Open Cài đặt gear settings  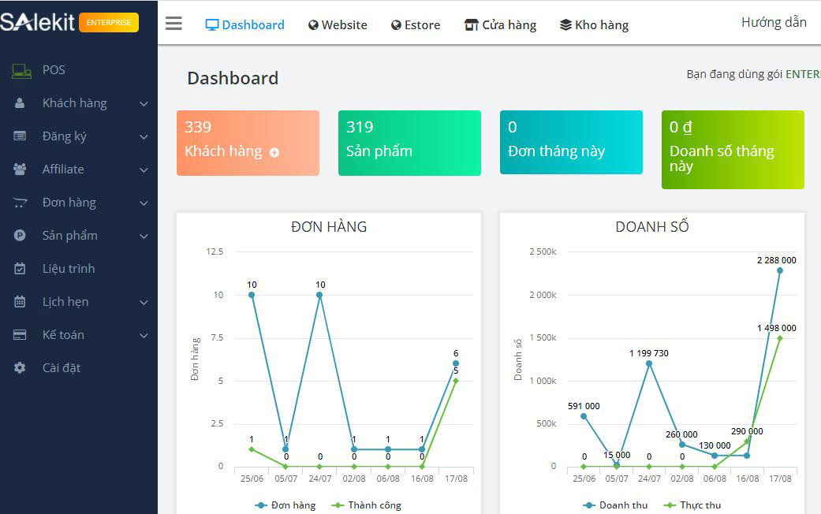point(21,368)
